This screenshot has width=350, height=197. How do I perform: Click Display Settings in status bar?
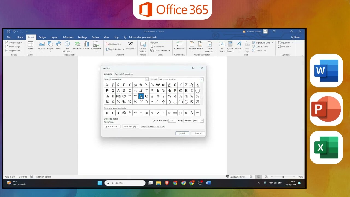point(236,177)
